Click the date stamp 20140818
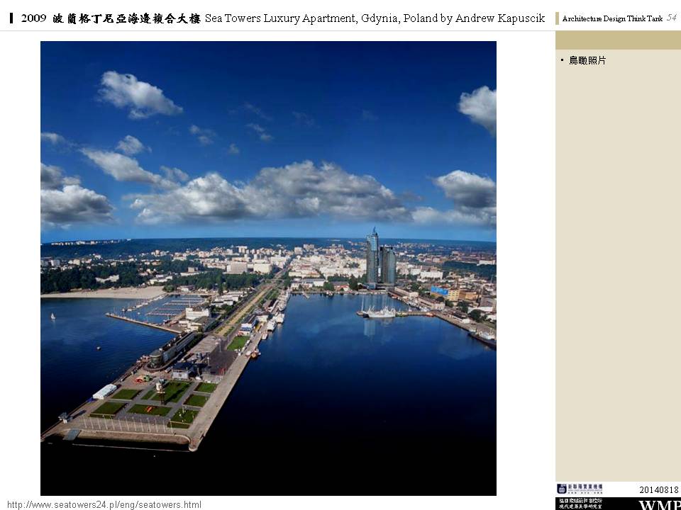 pyautogui.click(x=658, y=489)
